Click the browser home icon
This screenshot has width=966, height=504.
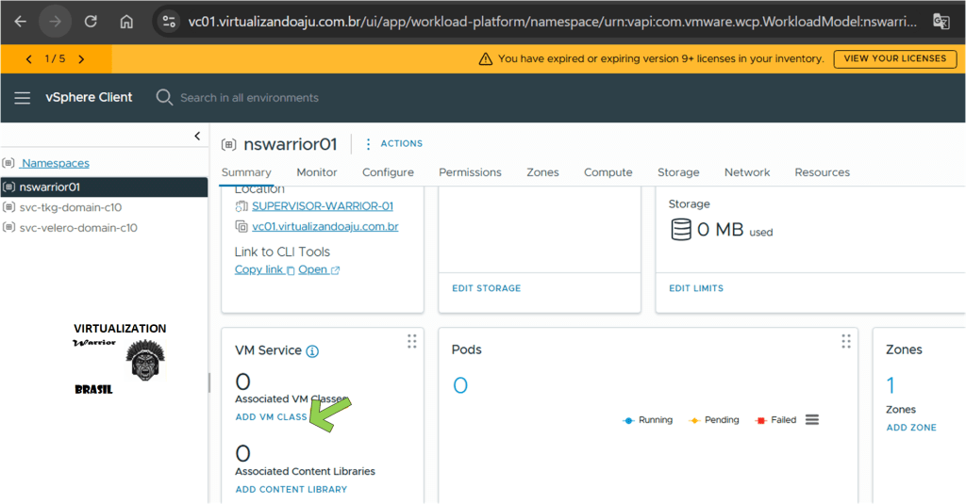coord(126,22)
